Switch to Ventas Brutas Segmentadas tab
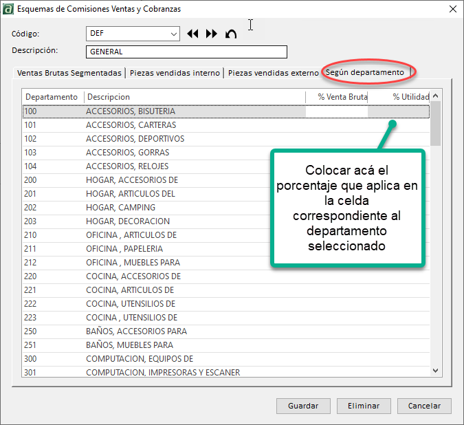This screenshot has width=464, height=425. 69,73
